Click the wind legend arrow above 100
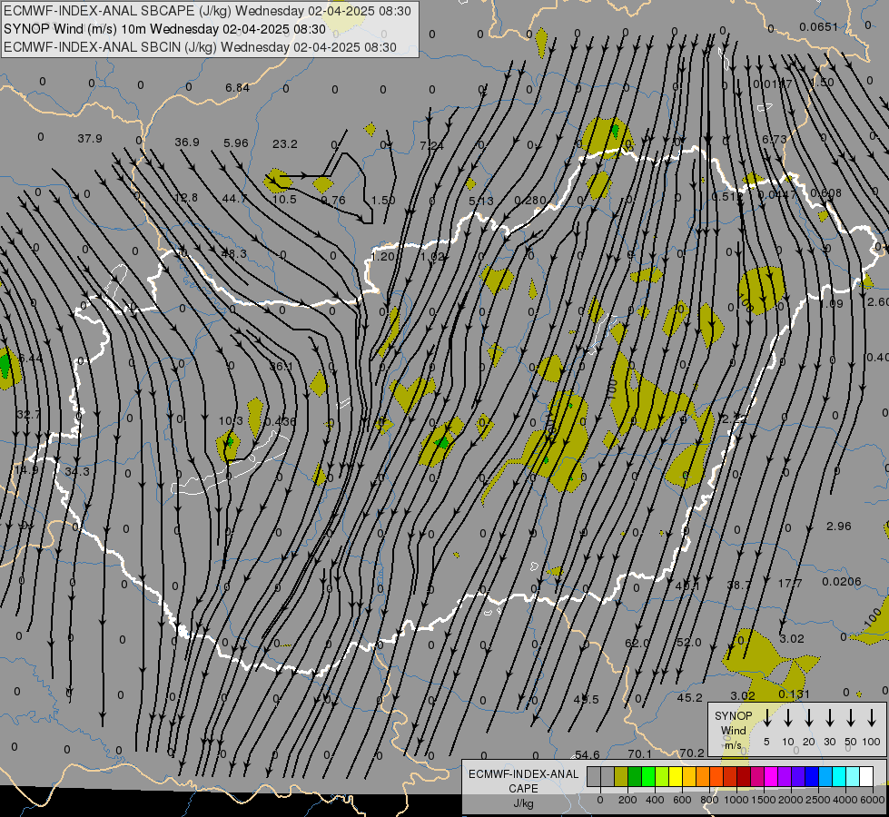 (x=872, y=717)
